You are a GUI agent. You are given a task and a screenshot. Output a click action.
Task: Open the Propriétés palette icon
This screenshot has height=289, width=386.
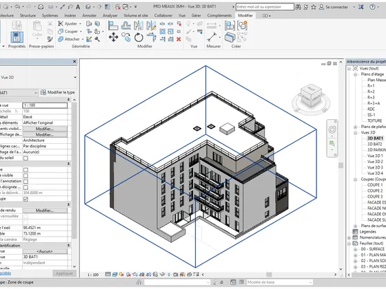click(17, 37)
